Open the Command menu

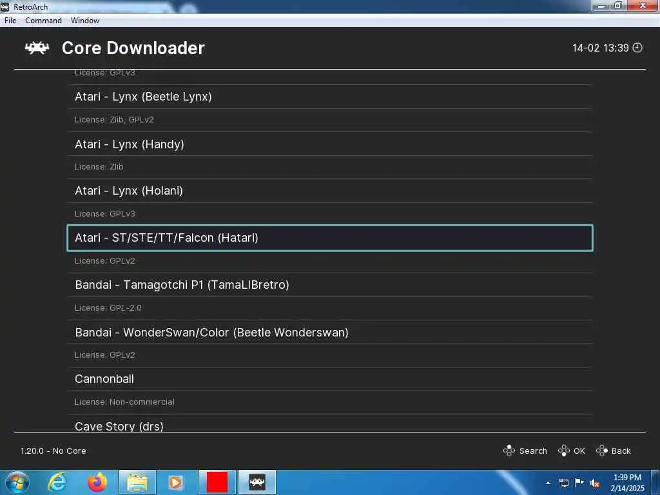click(x=43, y=20)
